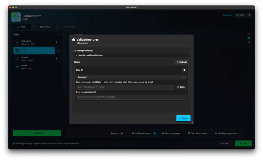Click the Notes field paragraph icon
The height and width of the screenshot is (160, 263).
click(17, 67)
